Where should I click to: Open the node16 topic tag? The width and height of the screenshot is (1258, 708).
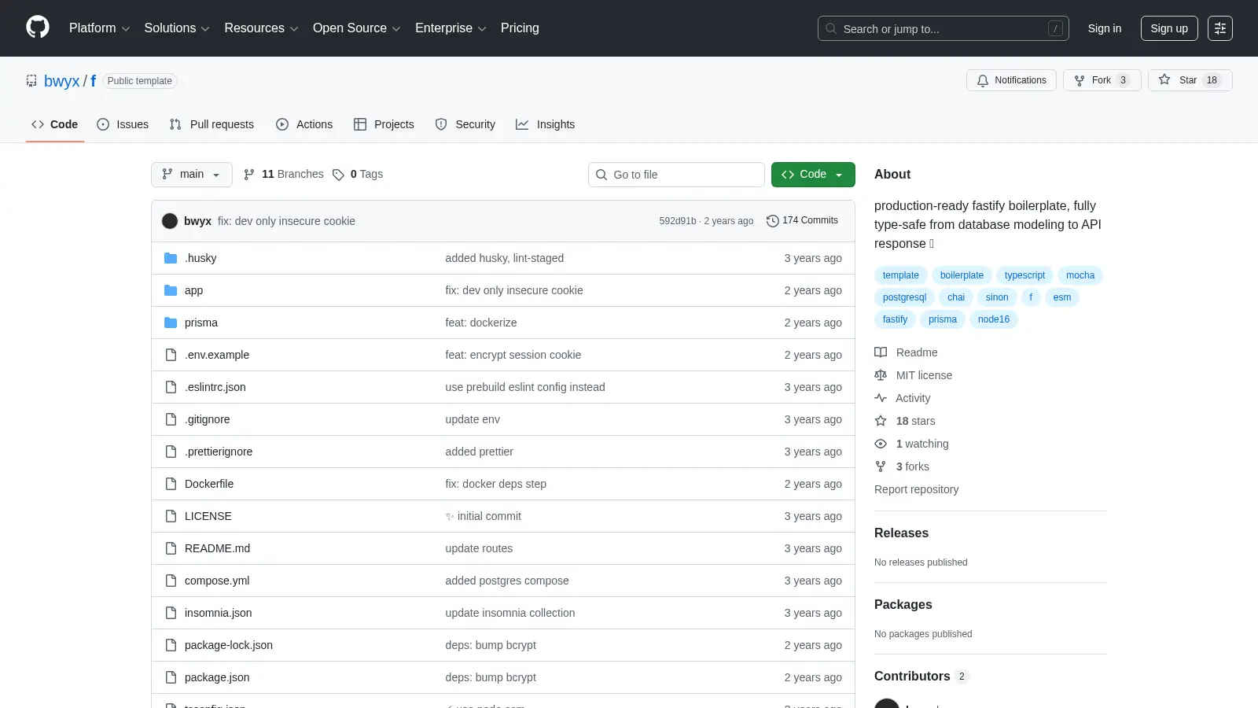tap(994, 319)
